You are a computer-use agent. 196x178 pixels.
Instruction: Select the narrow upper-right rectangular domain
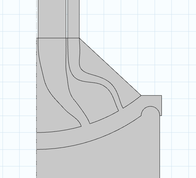pos(73,19)
